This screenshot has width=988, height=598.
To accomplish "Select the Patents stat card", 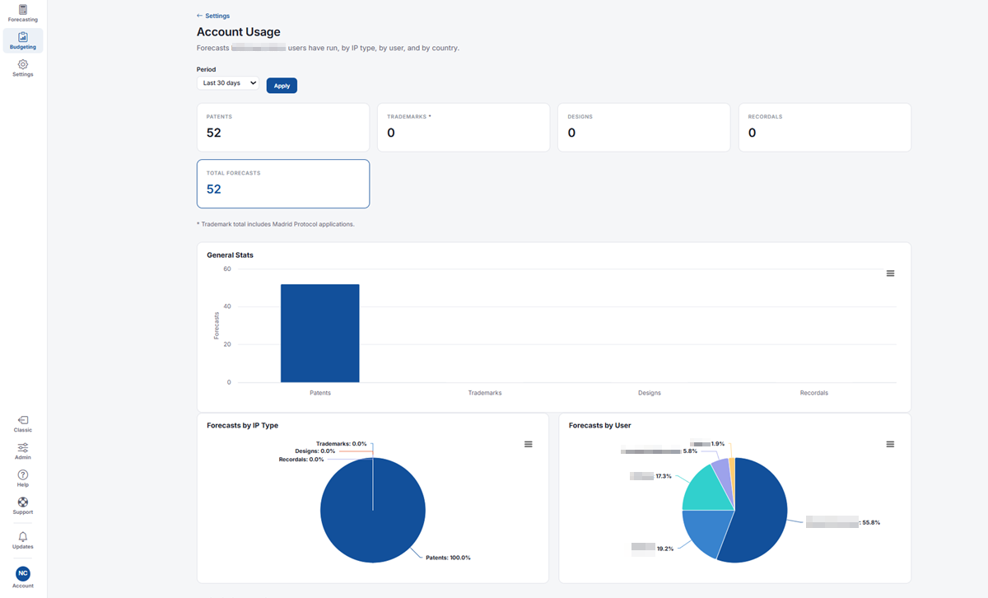I will pyautogui.click(x=283, y=128).
